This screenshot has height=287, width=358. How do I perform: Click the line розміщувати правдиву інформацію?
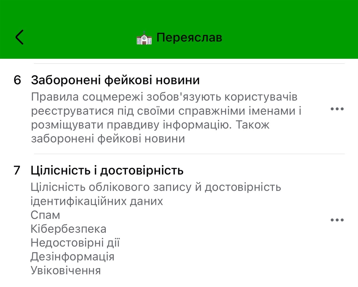[x=150, y=125]
